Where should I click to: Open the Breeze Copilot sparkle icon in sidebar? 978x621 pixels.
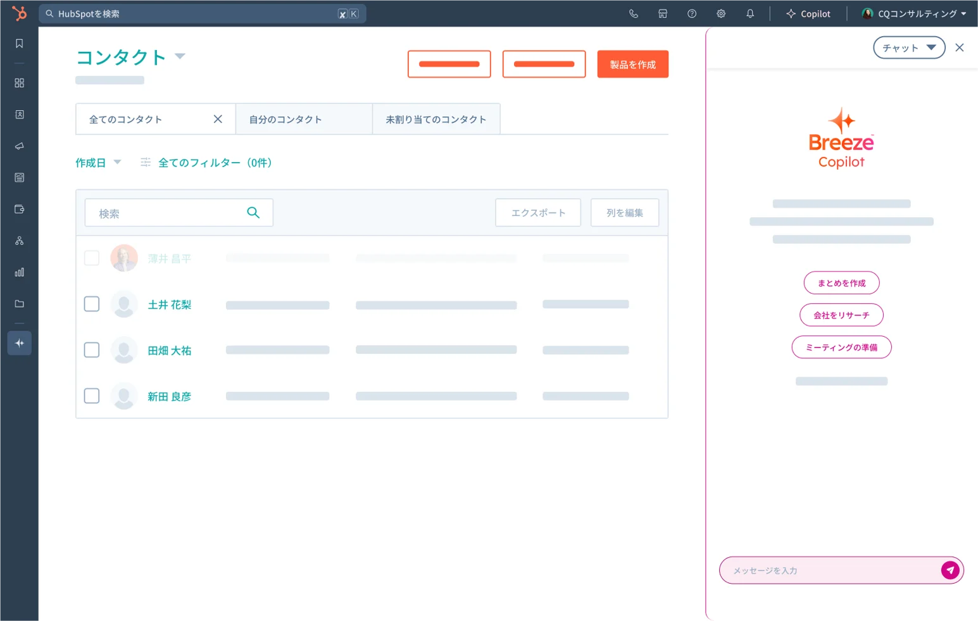19,342
